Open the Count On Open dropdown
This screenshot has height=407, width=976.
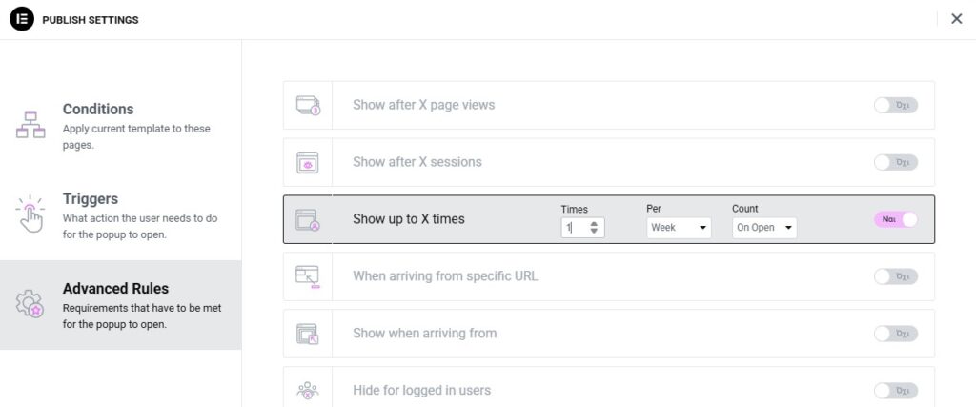point(764,228)
